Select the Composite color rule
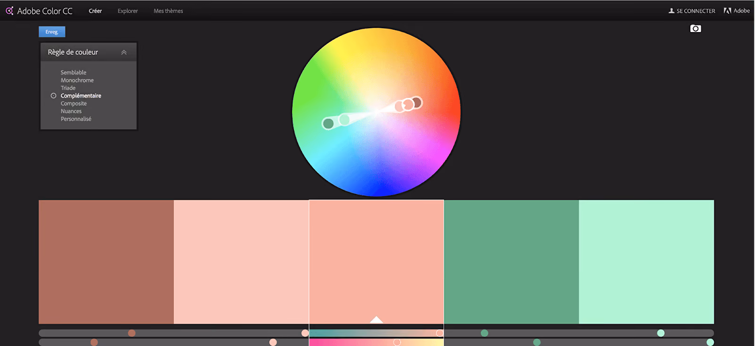755x346 pixels. click(74, 104)
